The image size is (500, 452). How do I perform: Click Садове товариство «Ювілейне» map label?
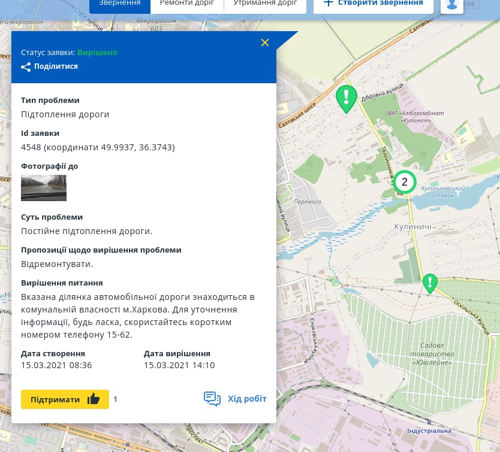(432, 354)
